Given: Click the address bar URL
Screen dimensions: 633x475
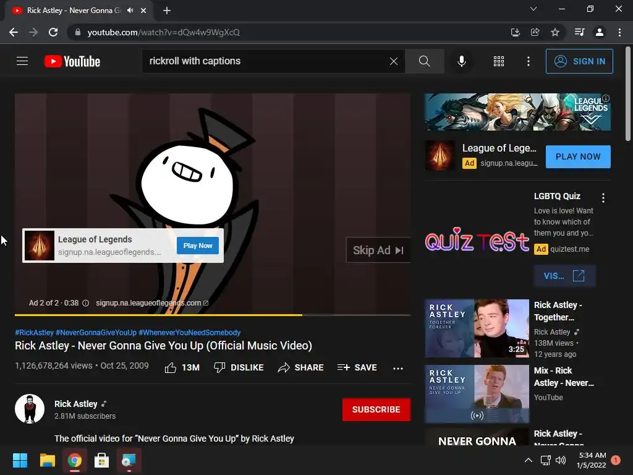Looking at the screenshot, I should [x=163, y=32].
